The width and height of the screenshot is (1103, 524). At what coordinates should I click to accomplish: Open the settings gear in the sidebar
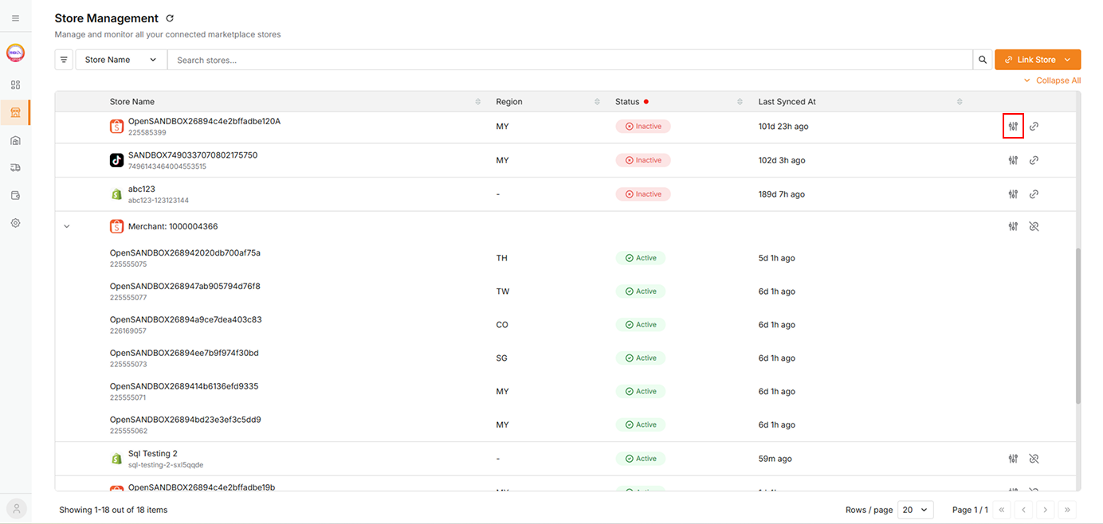tap(15, 223)
